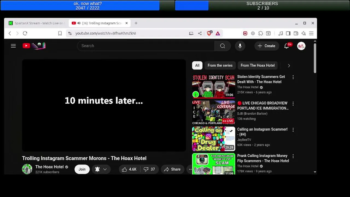This screenshot has height=197, width=350.
Task: Open options menu for Prank Calling Instagram video
Action: click(x=293, y=156)
